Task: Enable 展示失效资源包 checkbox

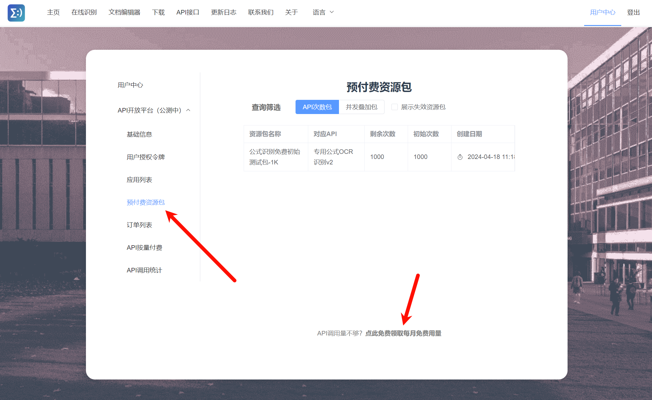Action: point(394,107)
